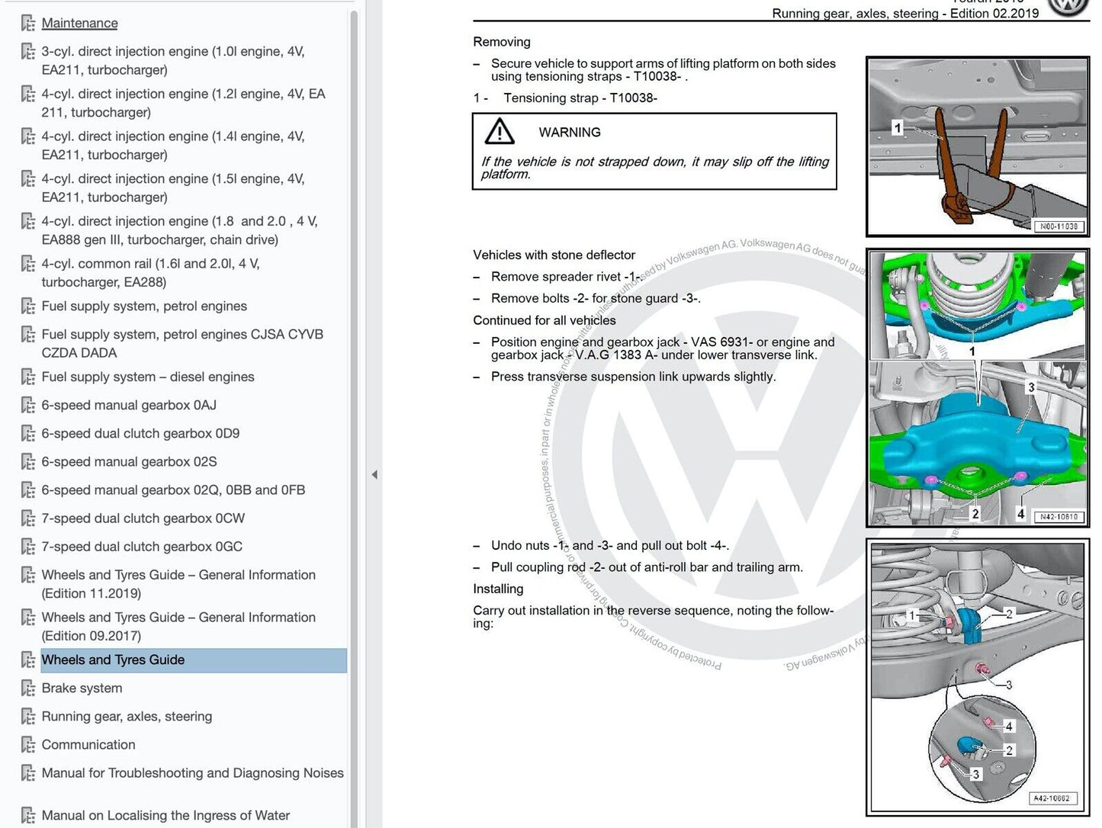This screenshot has width=1102, height=828.
Task: Click the icon next to Running gear, axles, steering
Action: pyautogui.click(x=28, y=717)
